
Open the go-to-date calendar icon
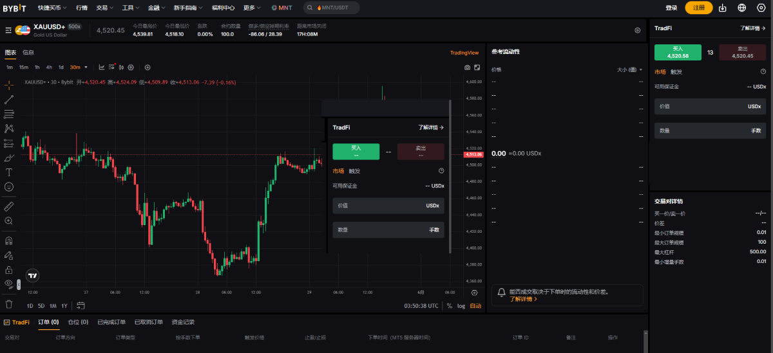[81, 305]
